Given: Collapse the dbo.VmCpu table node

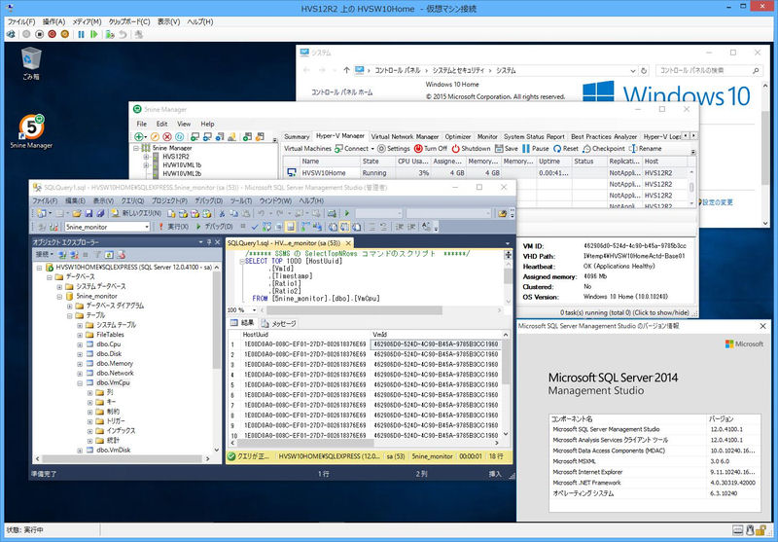Looking at the screenshot, I should click(x=80, y=383).
